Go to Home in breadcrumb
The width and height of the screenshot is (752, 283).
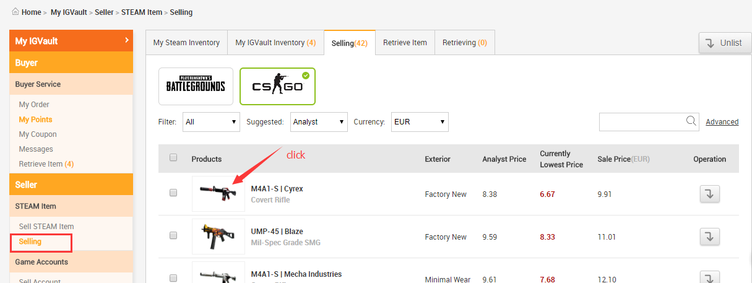coord(32,12)
